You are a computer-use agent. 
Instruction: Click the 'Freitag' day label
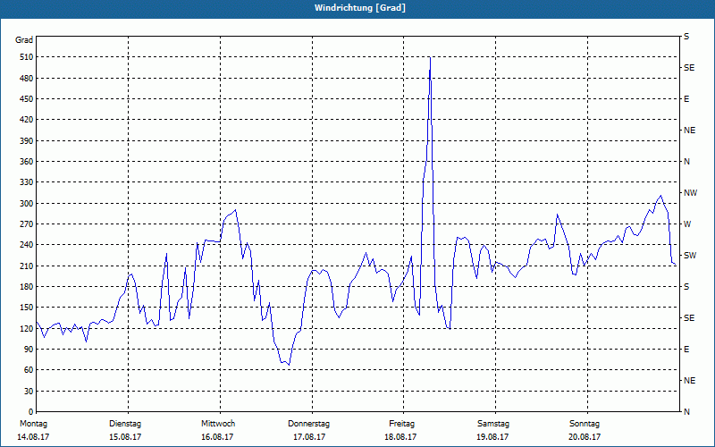point(401,424)
